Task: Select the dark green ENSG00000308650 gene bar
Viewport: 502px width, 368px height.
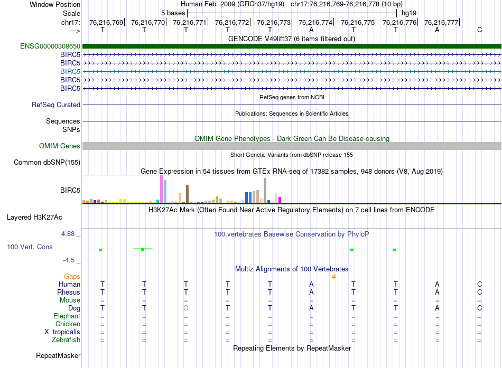Action: [x=292, y=46]
